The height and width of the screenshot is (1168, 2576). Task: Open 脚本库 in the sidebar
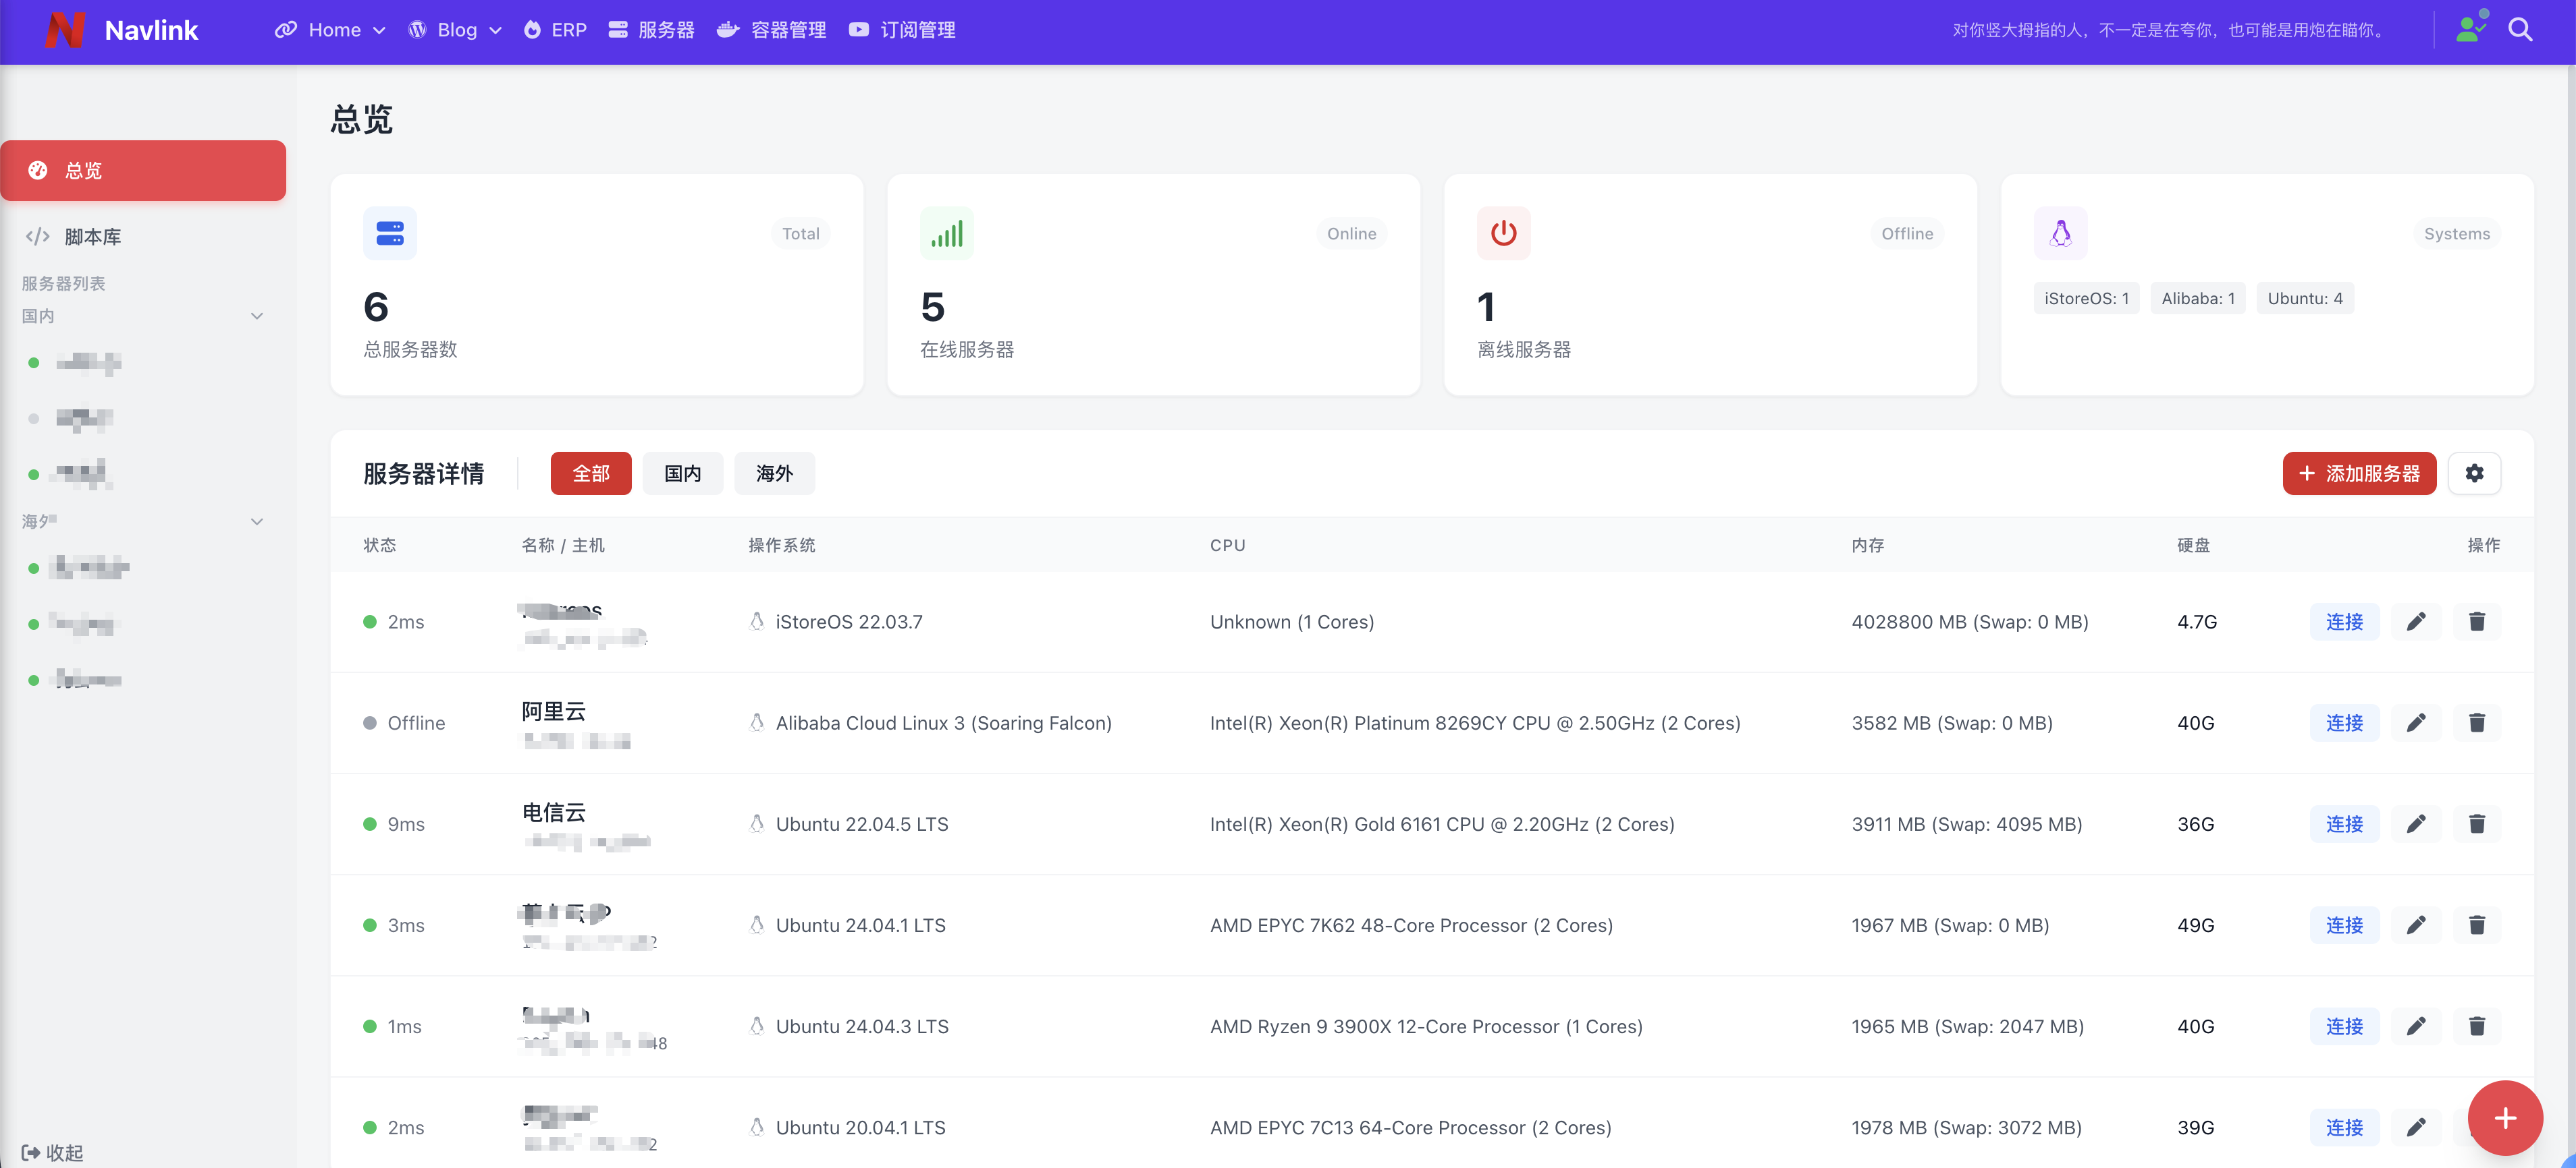pyautogui.click(x=92, y=237)
